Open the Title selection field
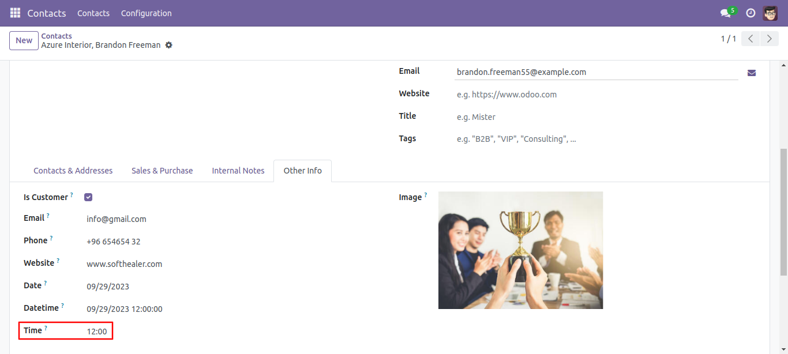Viewport: 788px width, 354px height. (x=596, y=117)
